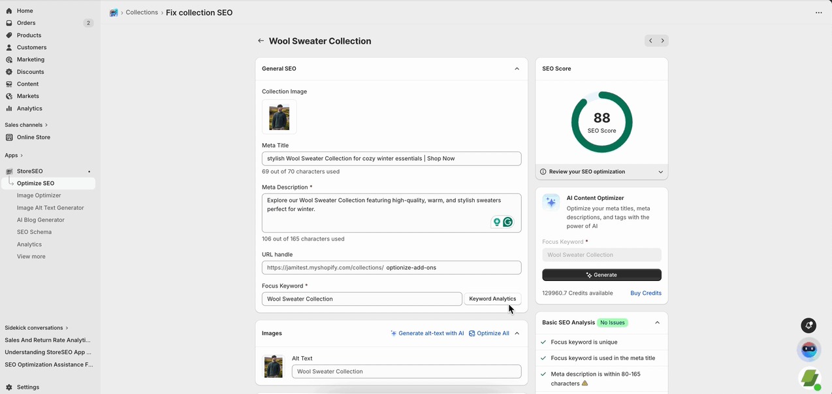Image resolution: width=832 pixels, height=394 pixels.
Task: Collapse the General SEO section
Action: point(517,68)
